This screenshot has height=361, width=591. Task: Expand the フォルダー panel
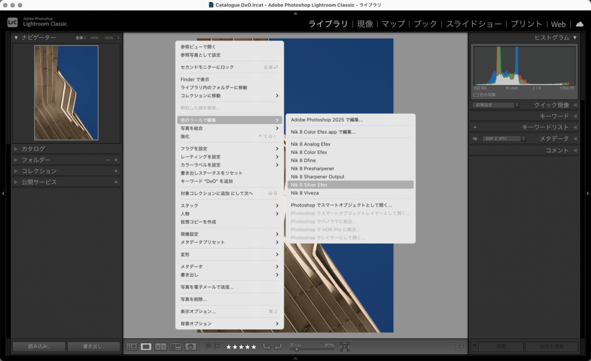[16, 160]
